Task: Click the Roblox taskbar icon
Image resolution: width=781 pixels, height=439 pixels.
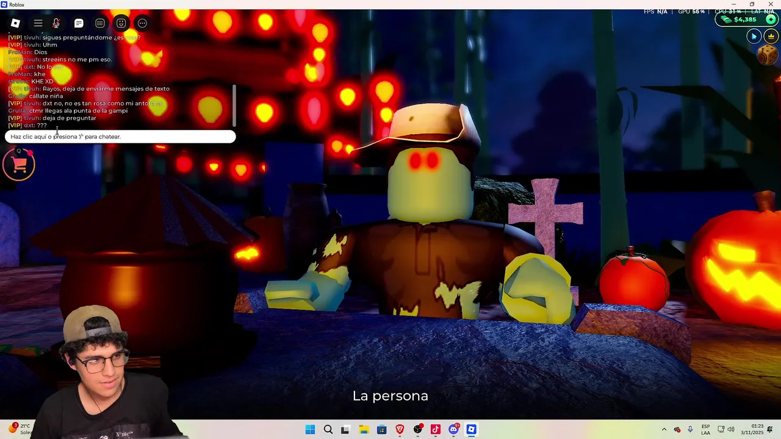Action: coord(471,429)
